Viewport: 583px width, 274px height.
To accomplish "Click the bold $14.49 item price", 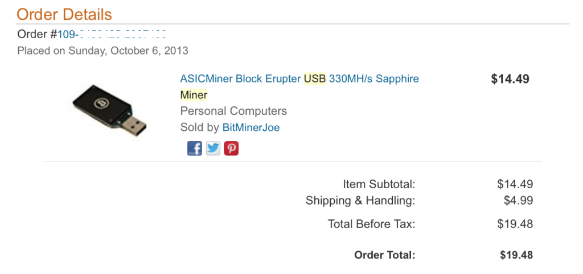I will coord(510,79).
